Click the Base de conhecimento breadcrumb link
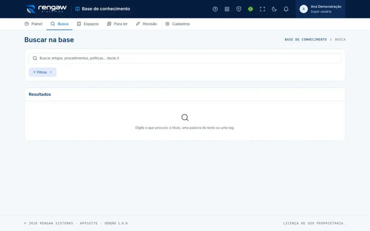 pyautogui.click(x=306, y=40)
